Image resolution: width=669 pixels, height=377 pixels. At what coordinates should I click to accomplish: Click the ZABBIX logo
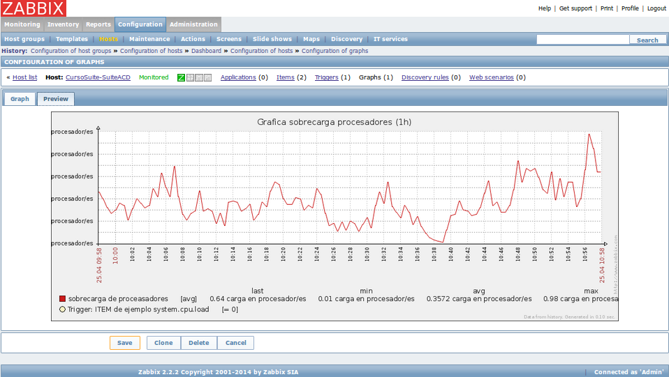tap(34, 8)
